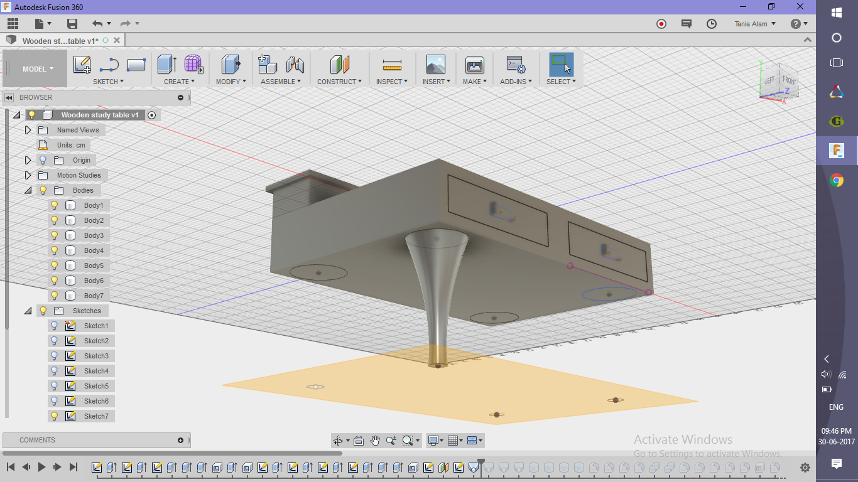Select the Extrude tool icon

166,65
